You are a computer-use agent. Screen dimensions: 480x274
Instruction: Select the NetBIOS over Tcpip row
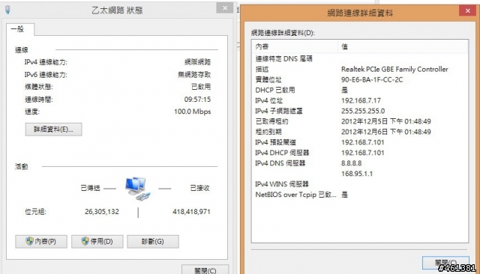coord(360,195)
